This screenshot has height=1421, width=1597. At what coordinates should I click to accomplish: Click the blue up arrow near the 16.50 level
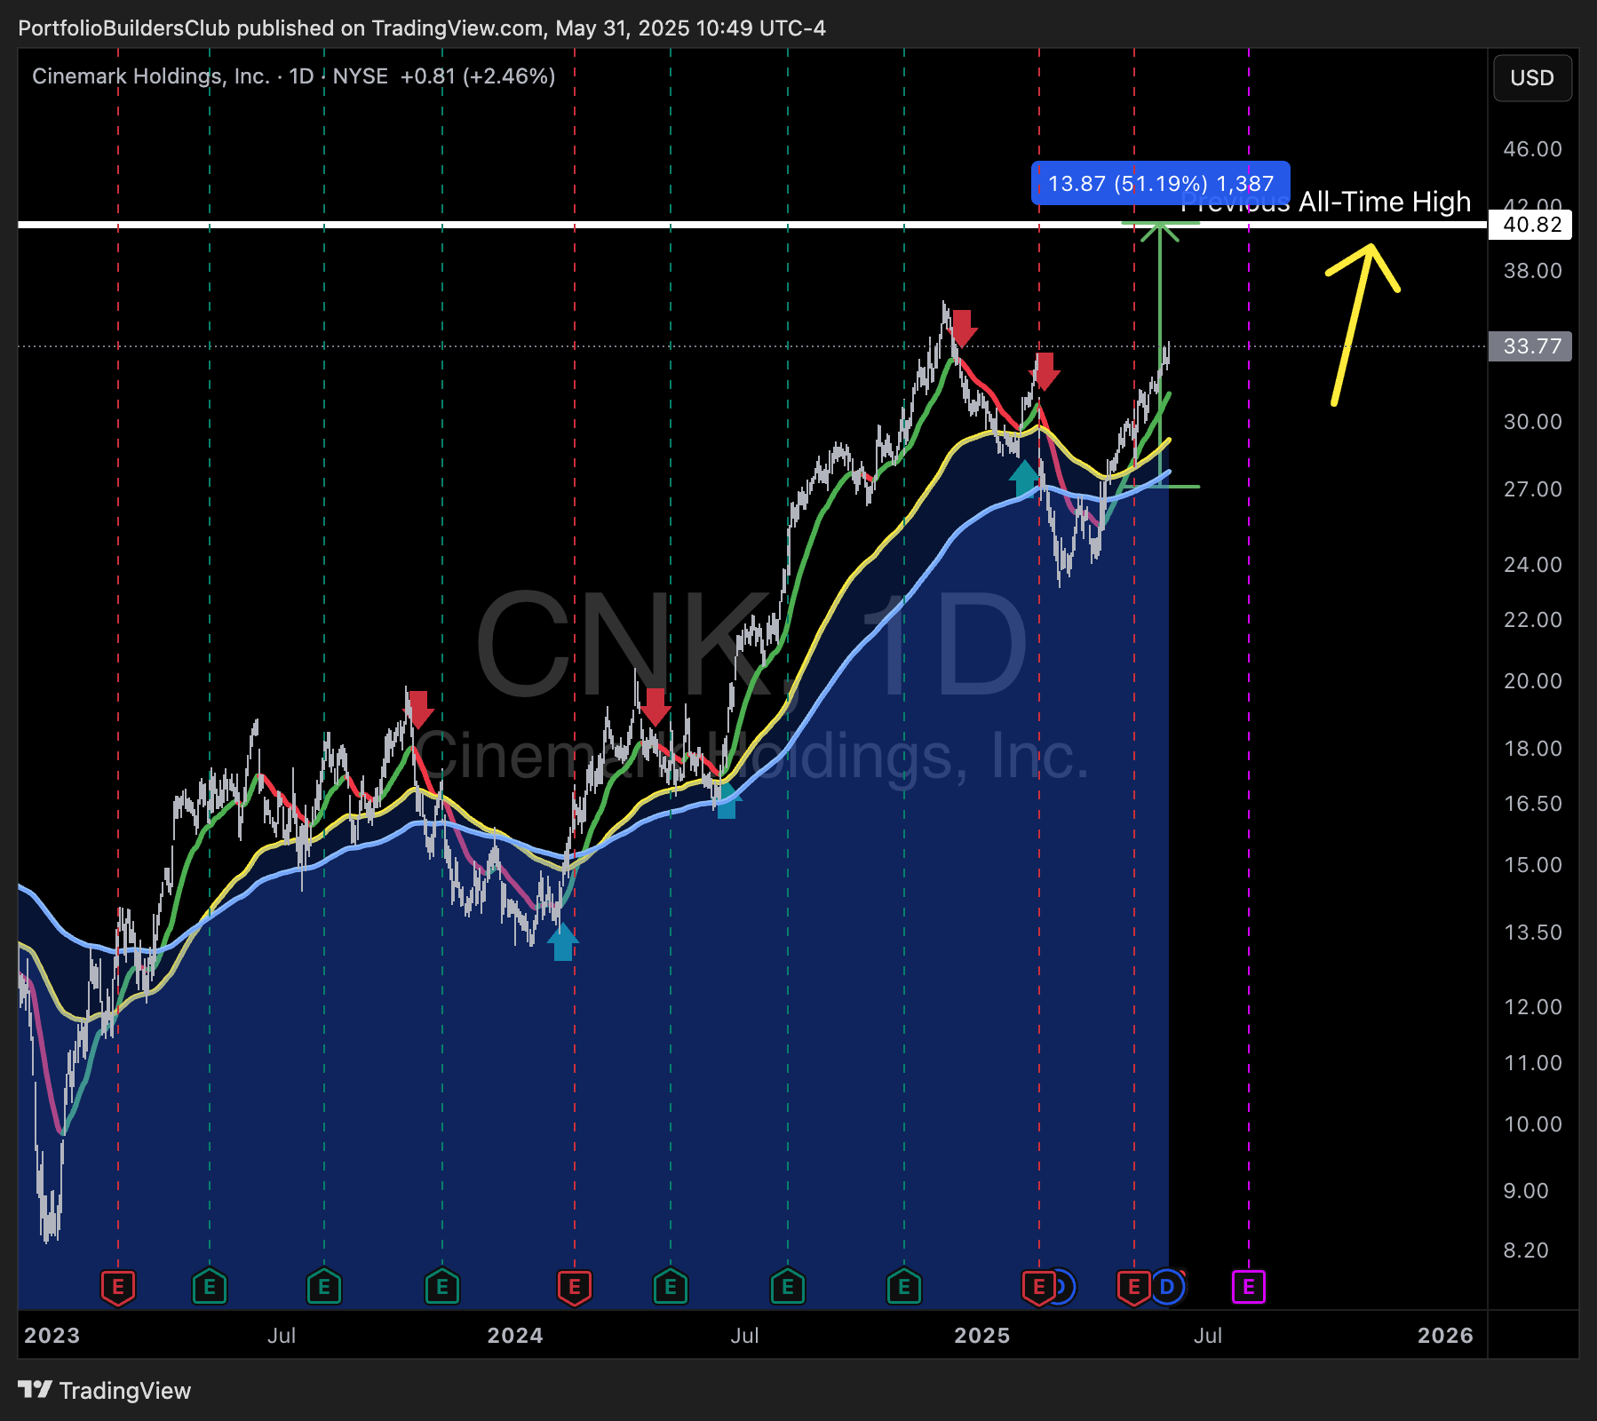727,799
